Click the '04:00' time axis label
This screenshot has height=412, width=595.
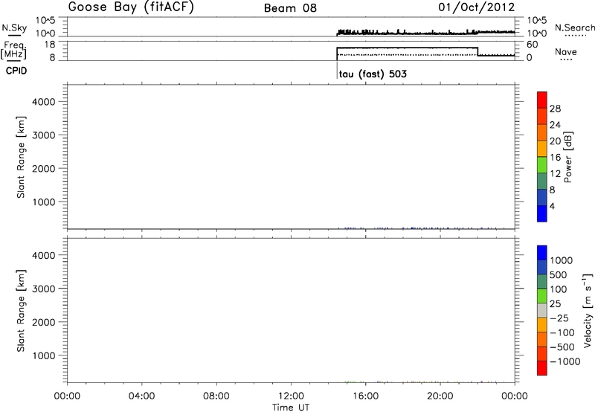coord(141,396)
